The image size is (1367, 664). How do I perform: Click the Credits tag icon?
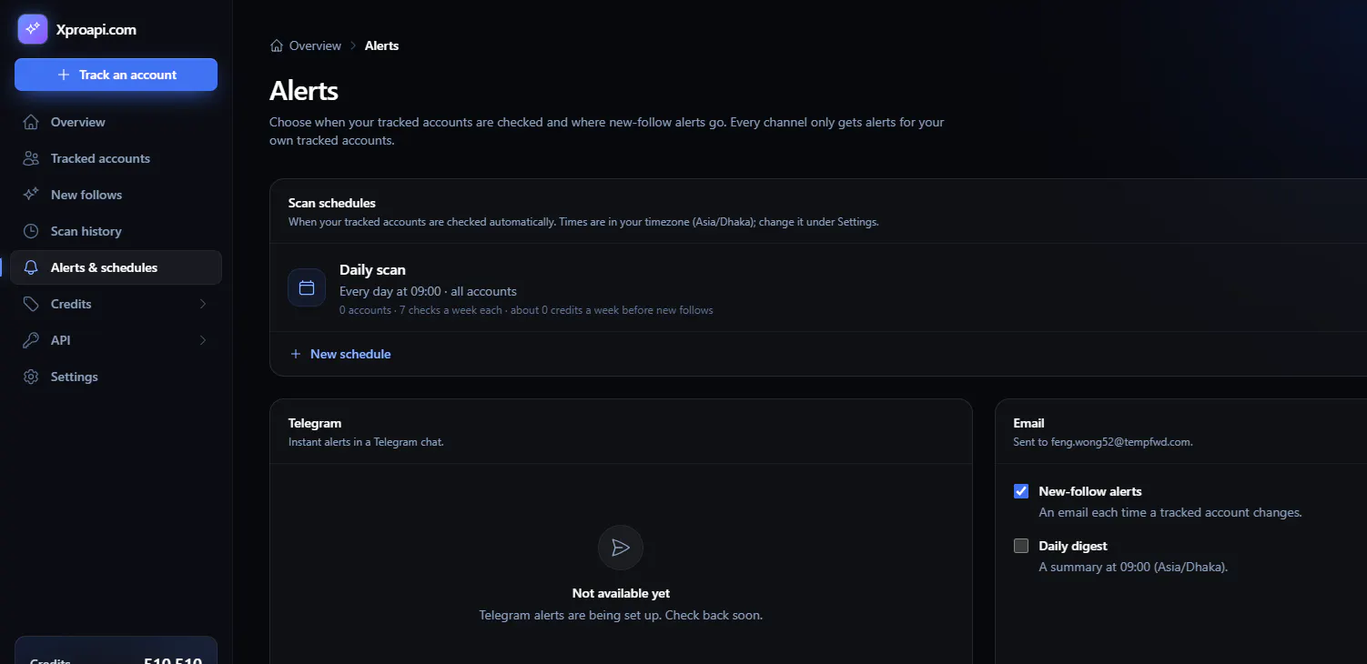tap(31, 304)
